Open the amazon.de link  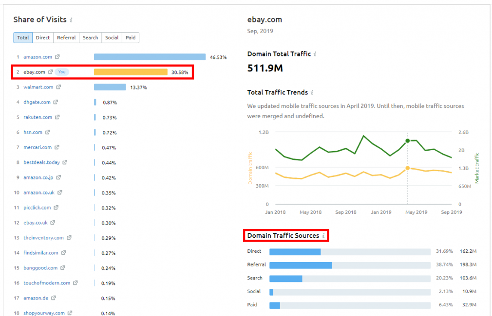coord(36,298)
